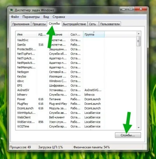Click the 516 process ID cell
The image size is (156, 159).
(41, 45)
